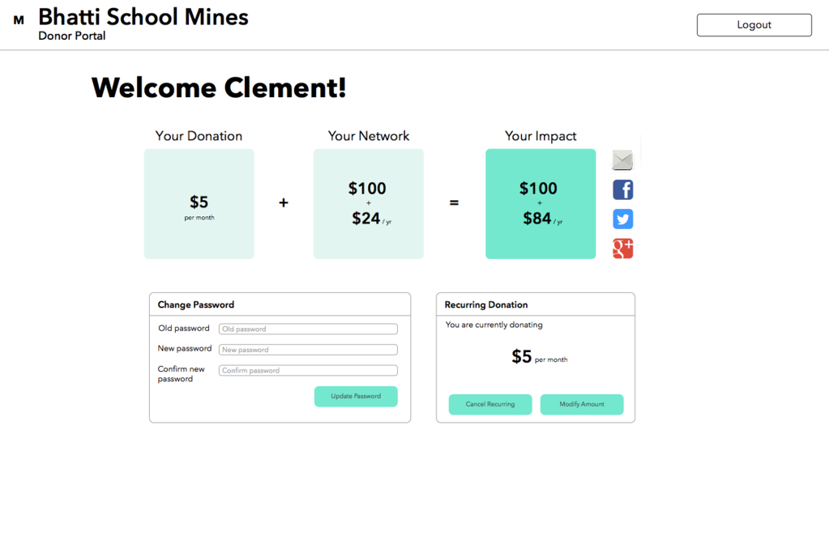Click the Bhatti School Mines title
This screenshot has width=829, height=553.
tap(143, 17)
